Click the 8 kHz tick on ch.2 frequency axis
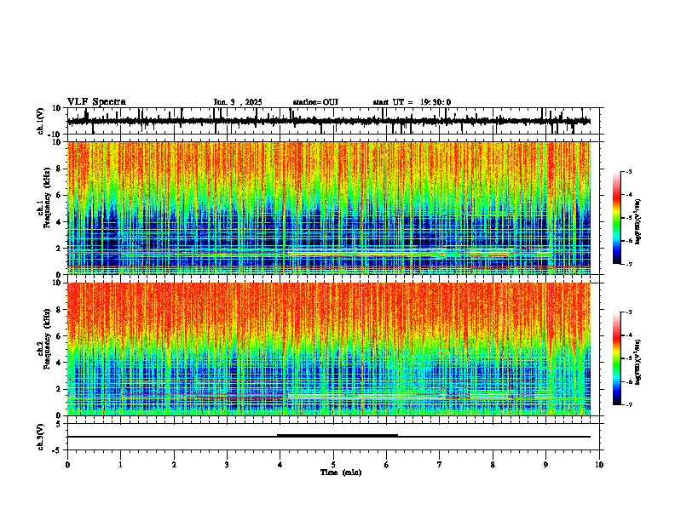 pyautogui.click(x=59, y=310)
